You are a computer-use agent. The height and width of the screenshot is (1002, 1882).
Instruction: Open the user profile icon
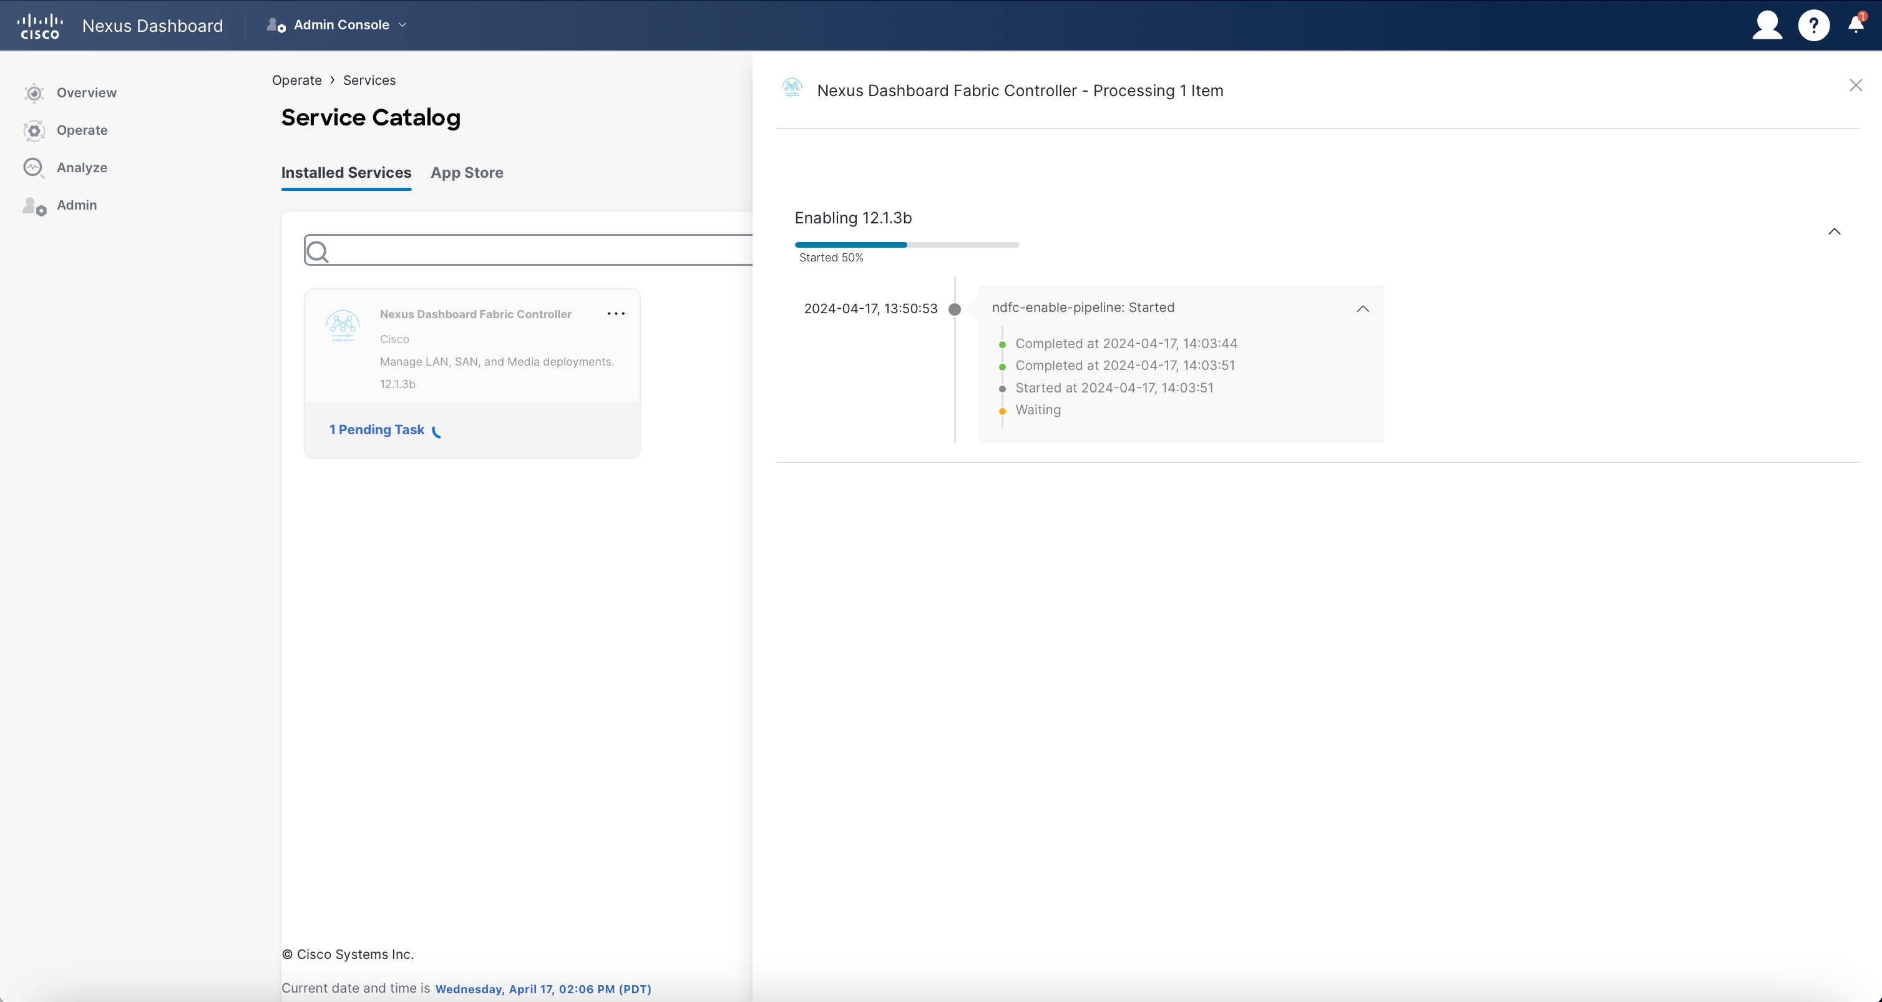point(1767,26)
